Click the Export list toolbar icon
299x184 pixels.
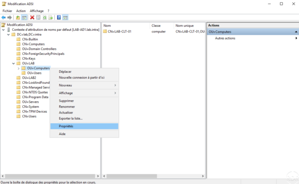50,17
